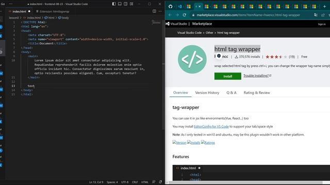Click the translate page icon in address bar
The width and height of the screenshot is (330, 185).
pyautogui.click(x=316, y=15)
